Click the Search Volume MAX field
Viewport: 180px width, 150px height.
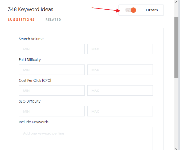[x=120, y=49]
